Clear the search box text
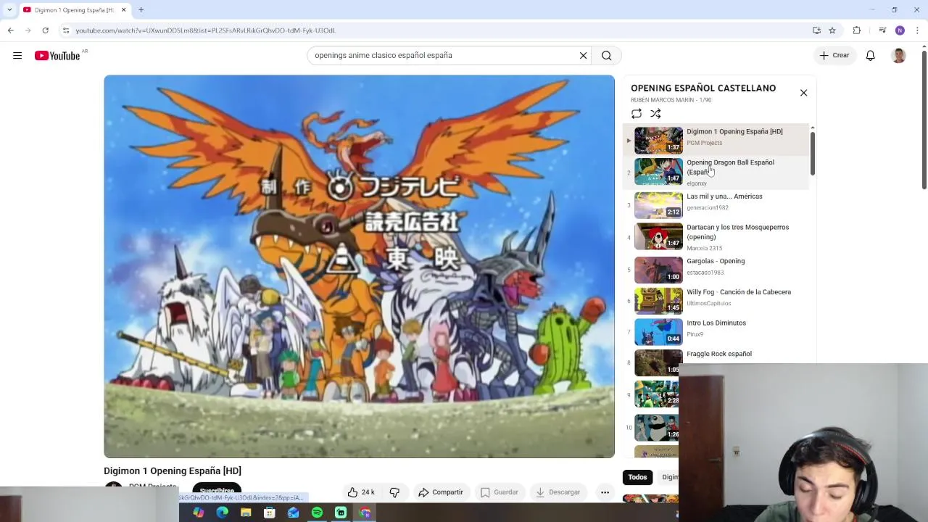 coord(583,56)
